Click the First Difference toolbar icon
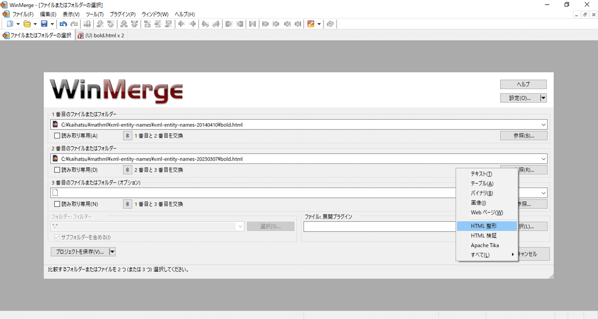Image resolution: width=598 pixels, height=319 pixels. (148, 24)
